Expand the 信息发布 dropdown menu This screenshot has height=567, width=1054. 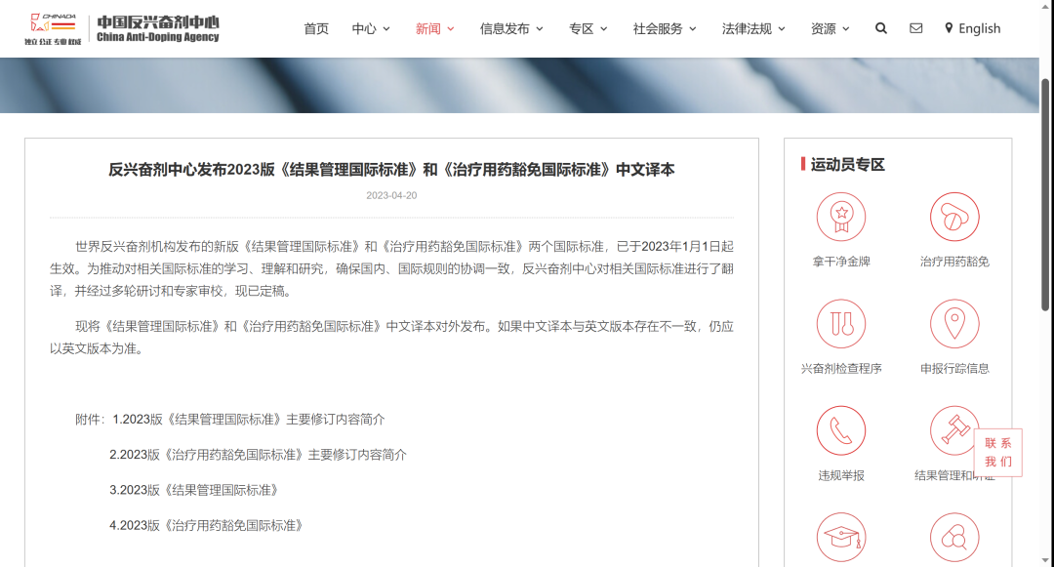pyautogui.click(x=511, y=28)
